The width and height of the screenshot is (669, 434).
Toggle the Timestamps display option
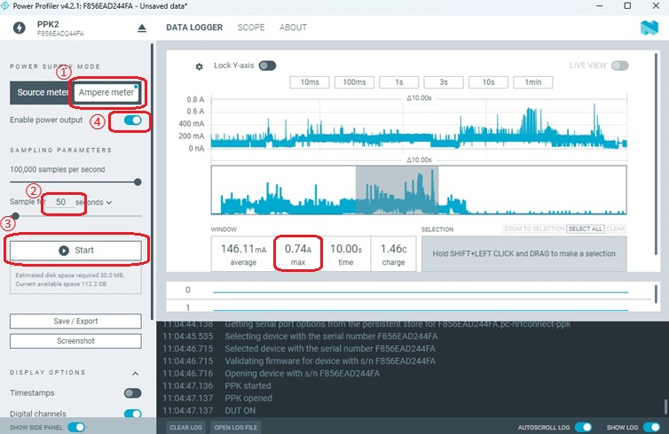click(x=133, y=392)
